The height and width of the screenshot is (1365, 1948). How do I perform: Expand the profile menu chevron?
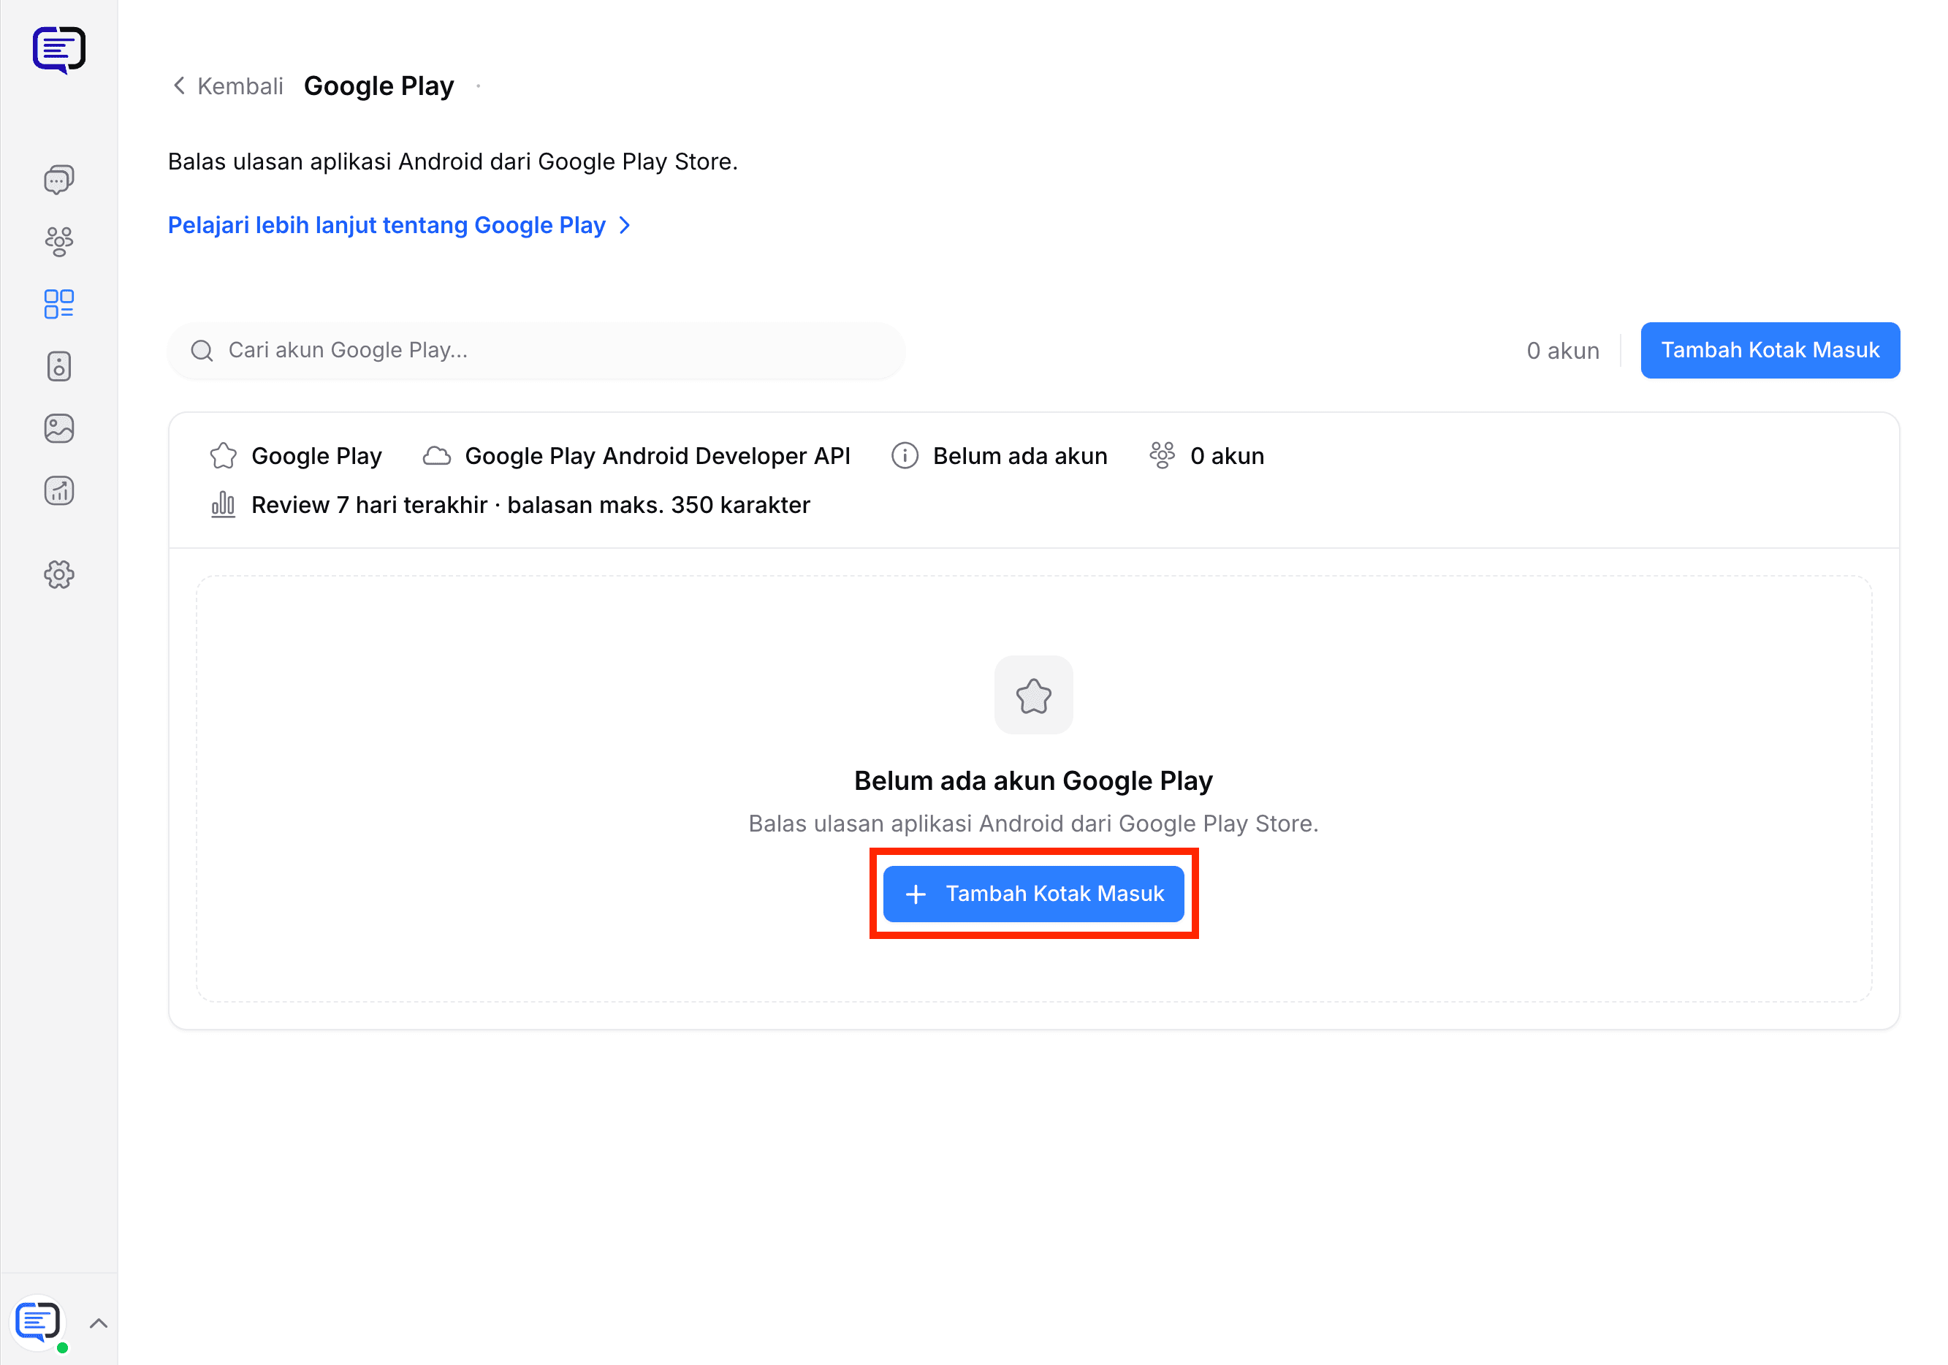pyautogui.click(x=99, y=1323)
